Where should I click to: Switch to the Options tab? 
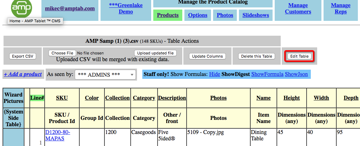click(x=198, y=15)
